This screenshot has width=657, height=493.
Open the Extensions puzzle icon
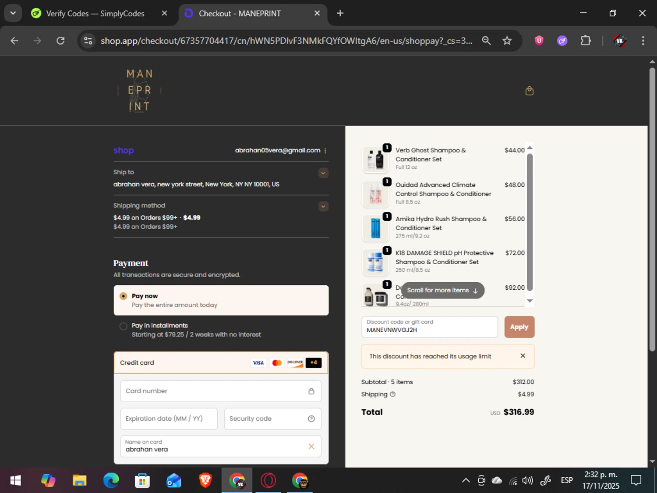[x=586, y=41]
